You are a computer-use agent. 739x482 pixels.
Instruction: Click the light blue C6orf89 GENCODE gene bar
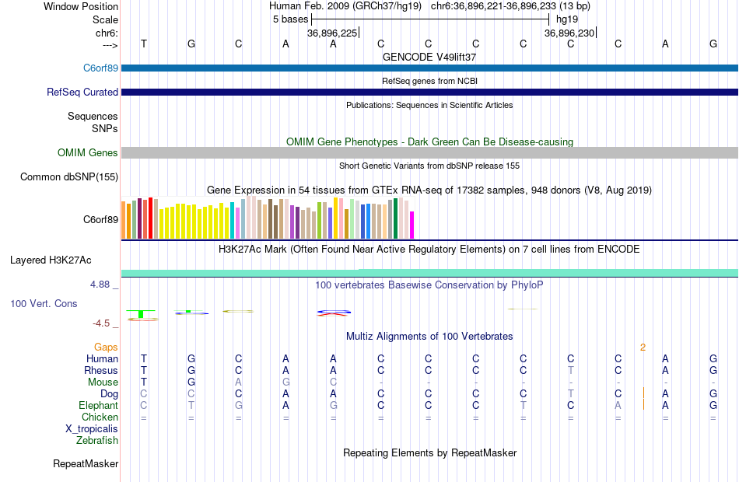click(429, 68)
